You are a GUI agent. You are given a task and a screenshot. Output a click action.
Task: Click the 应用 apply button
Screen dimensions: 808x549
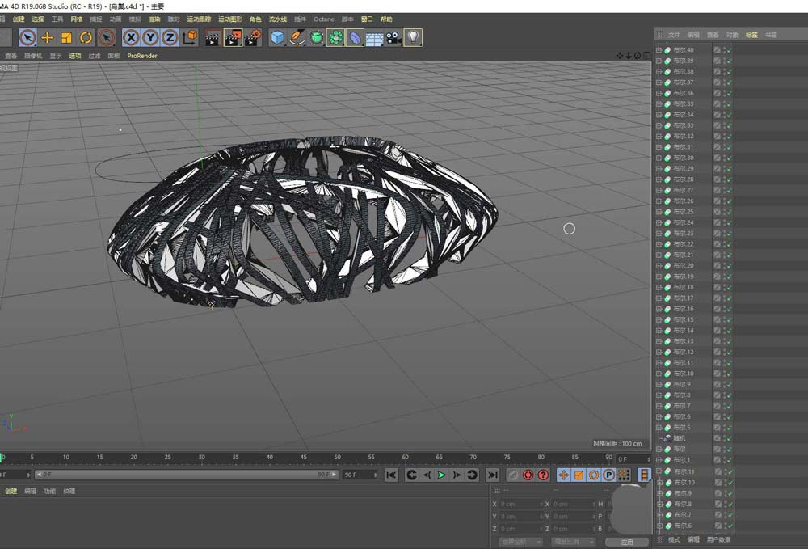coord(627,542)
